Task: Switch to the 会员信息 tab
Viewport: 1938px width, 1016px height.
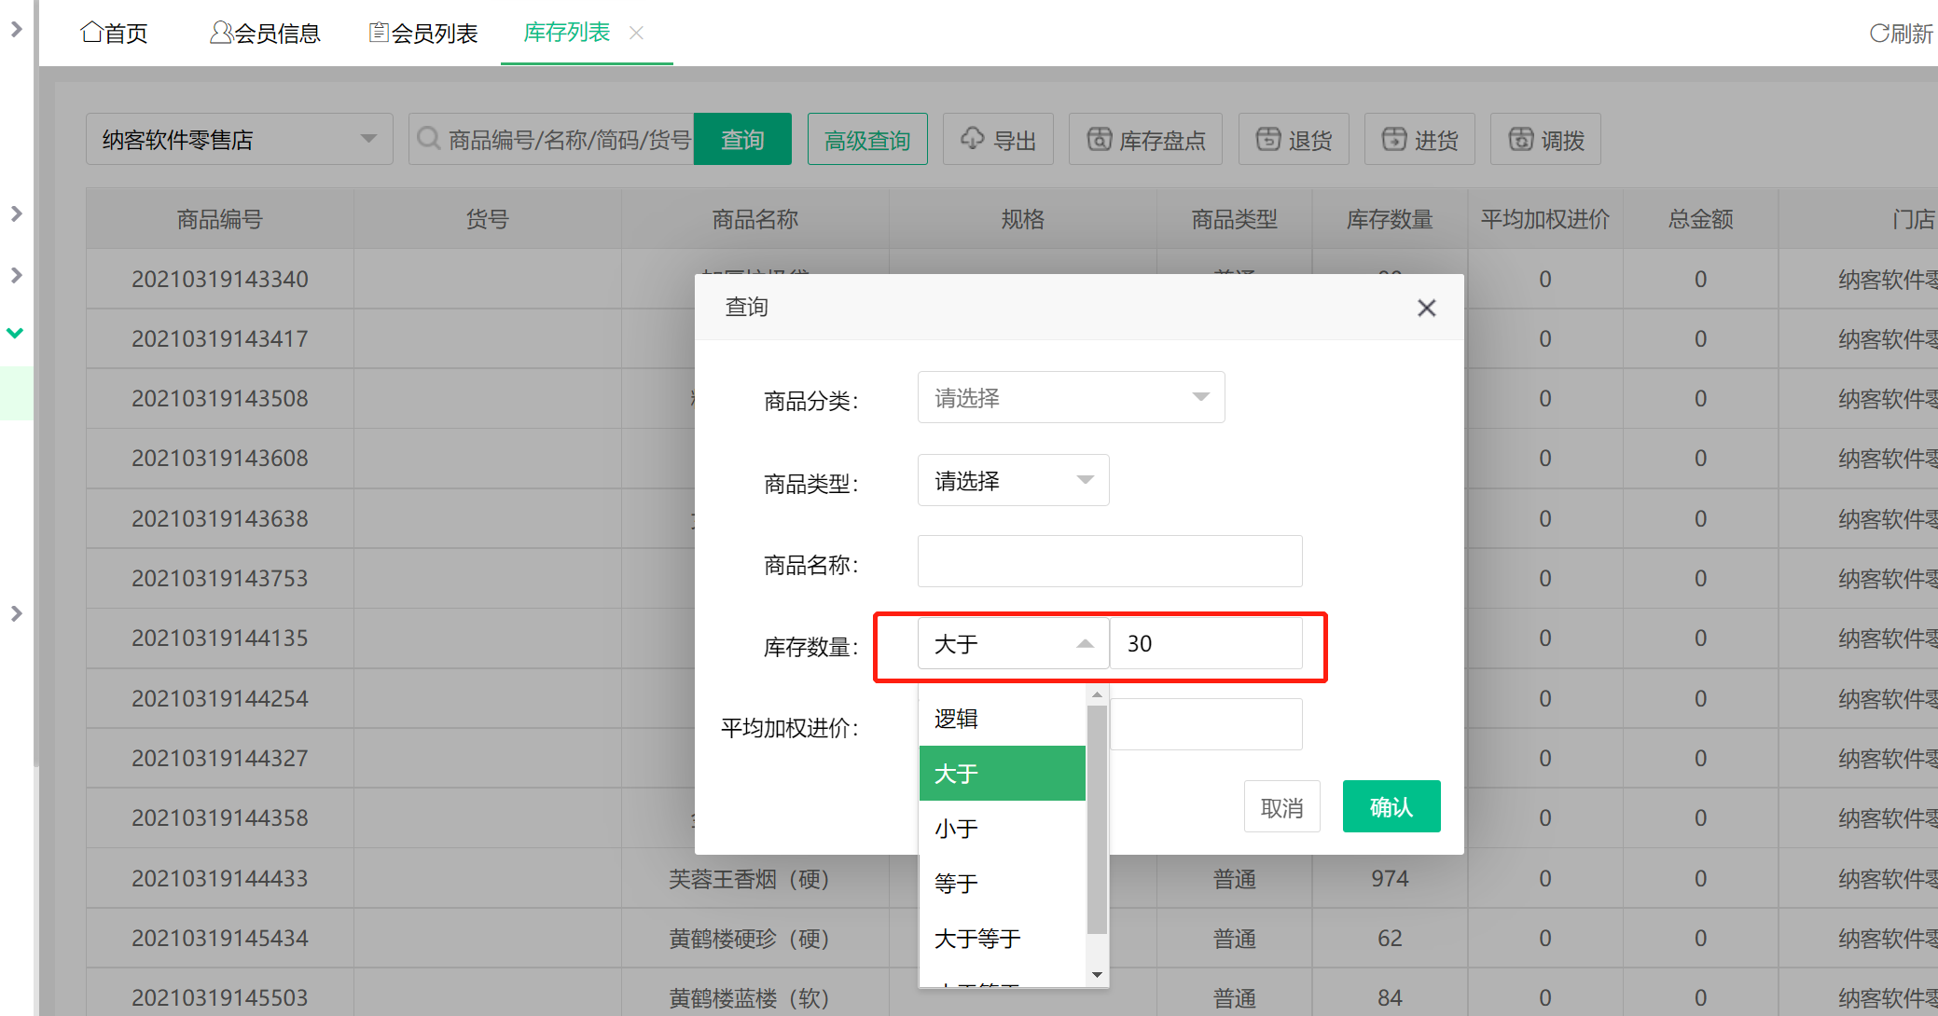Action: [x=266, y=32]
